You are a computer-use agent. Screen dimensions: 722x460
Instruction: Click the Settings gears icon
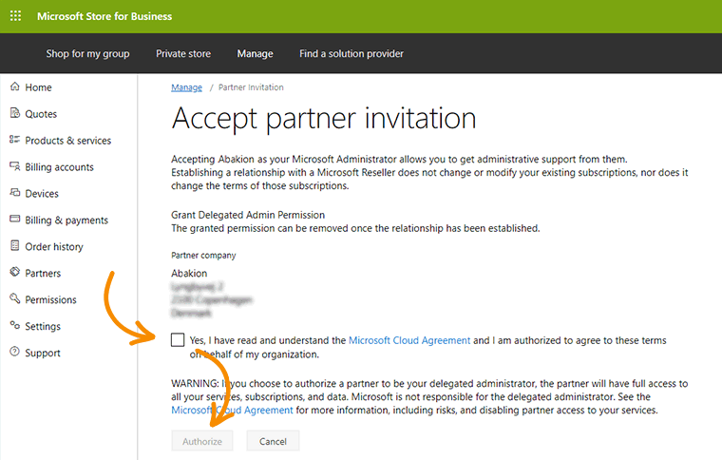coord(15,325)
